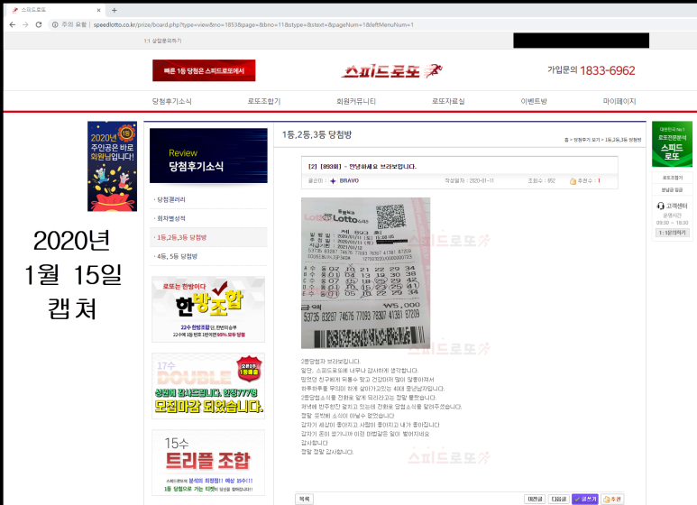Reload the page with the refresh icon
The height and width of the screenshot is (505, 697).
pos(39,24)
